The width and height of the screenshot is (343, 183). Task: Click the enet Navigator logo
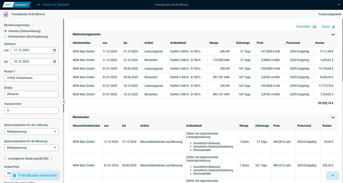pos(16,5)
